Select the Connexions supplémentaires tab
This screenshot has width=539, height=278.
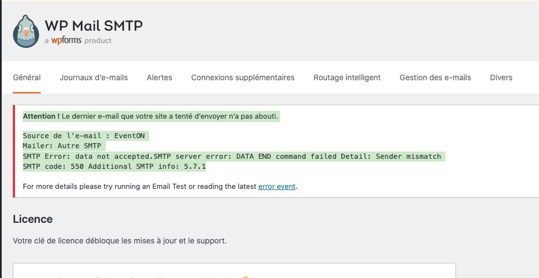tap(243, 77)
